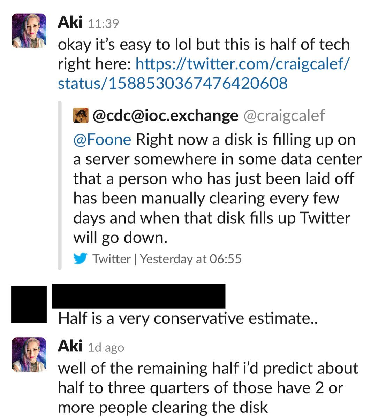This screenshot has width=378, height=418.
Task: Click the grey @craigcalef handle
Action: pyautogui.click(x=283, y=116)
